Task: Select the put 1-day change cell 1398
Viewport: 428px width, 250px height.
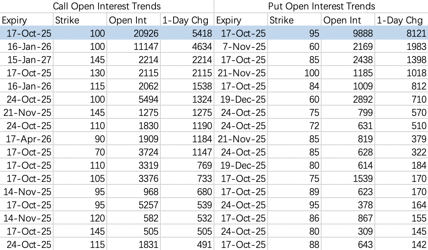Action: pyautogui.click(x=414, y=60)
